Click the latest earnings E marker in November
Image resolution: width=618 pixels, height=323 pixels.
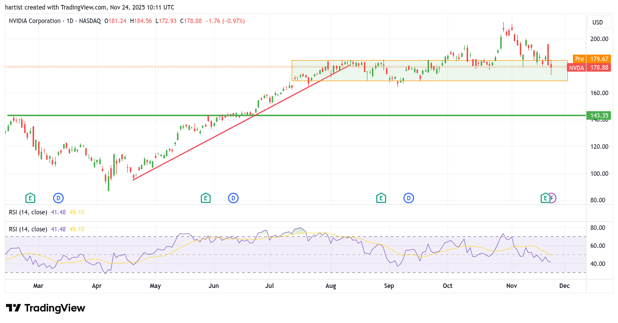pyautogui.click(x=545, y=198)
